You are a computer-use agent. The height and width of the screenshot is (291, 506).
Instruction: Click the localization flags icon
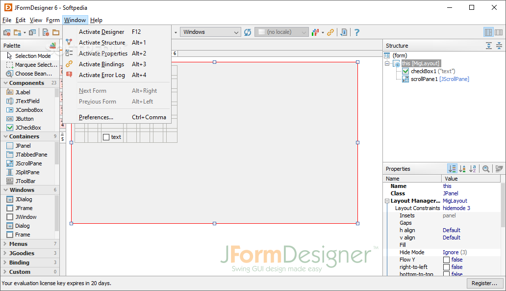[x=315, y=32]
